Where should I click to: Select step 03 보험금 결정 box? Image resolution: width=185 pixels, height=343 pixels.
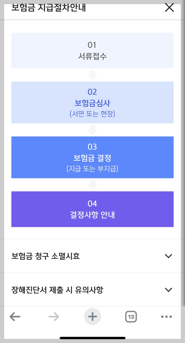[92, 157]
